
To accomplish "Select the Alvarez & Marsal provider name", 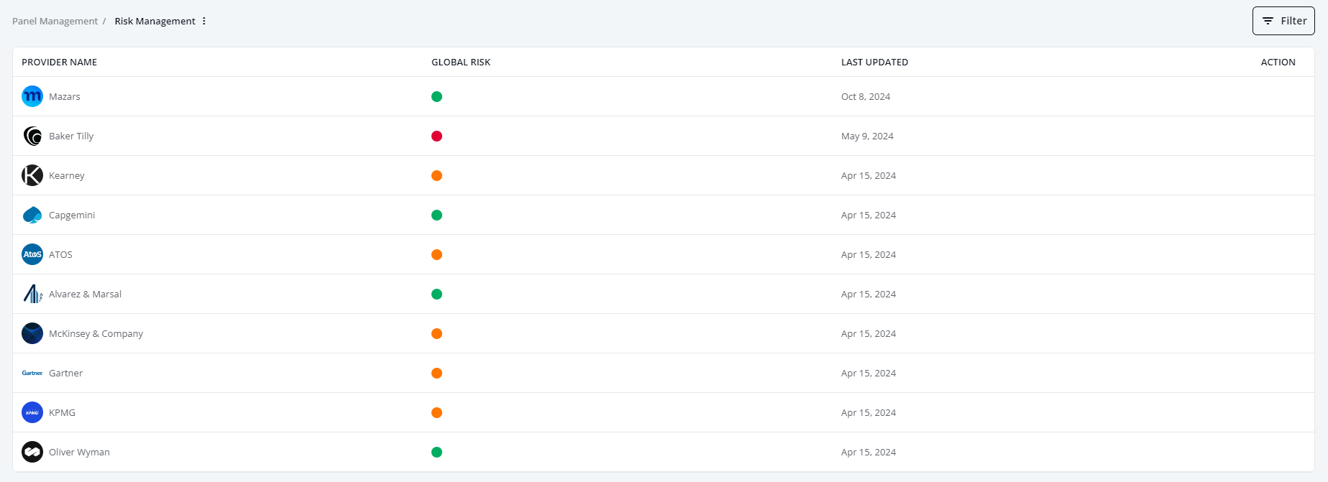I will 85,294.
